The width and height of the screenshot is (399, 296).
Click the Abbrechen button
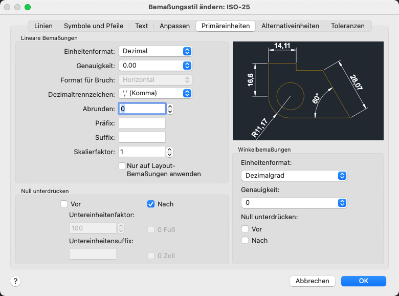pyautogui.click(x=312, y=281)
